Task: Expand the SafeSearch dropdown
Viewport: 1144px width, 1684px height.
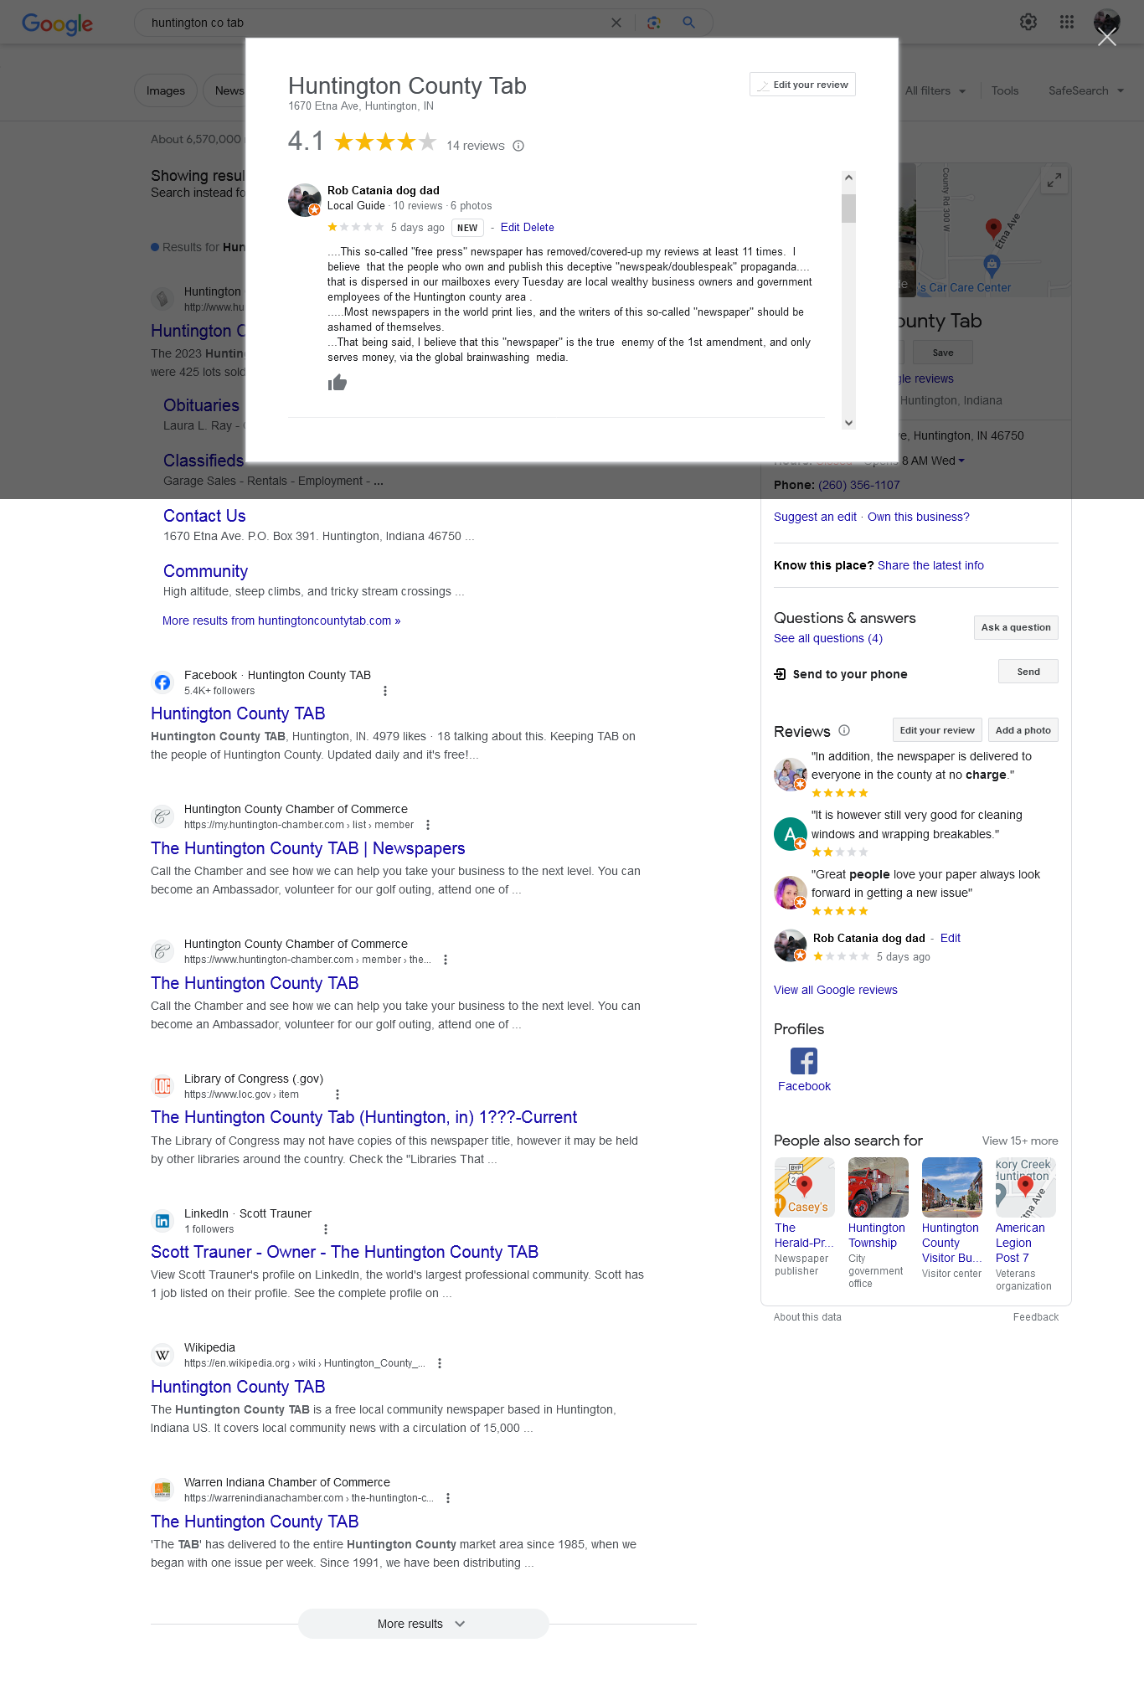Action: pyautogui.click(x=1086, y=90)
